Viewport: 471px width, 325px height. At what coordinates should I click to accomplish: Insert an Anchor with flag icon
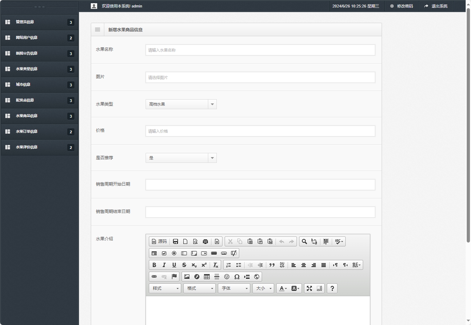pyautogui.click(x=174, y=277)
